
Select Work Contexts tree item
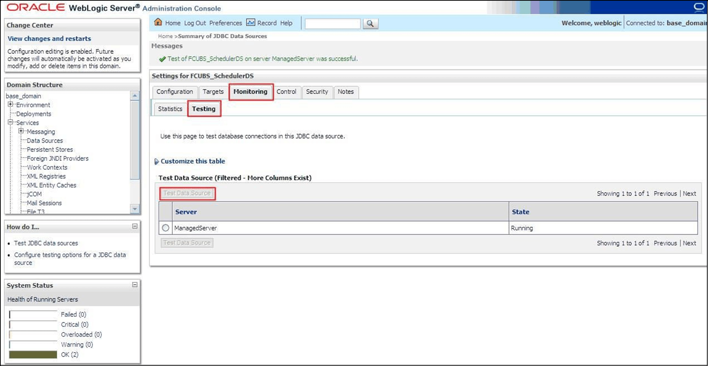coord(47,167)
